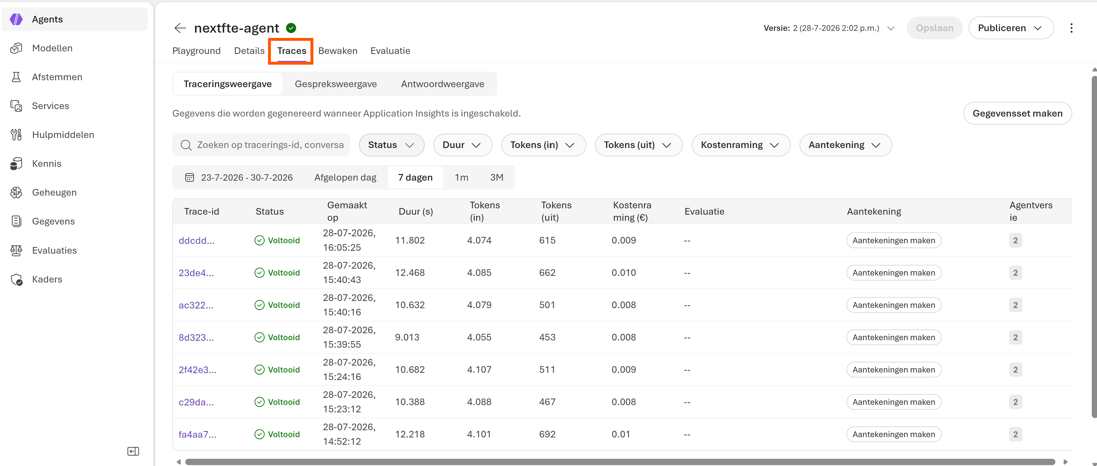This screenshot has height=466, width=1097.
Task: Open the Status filter dropdown
Action: point(391,145)
